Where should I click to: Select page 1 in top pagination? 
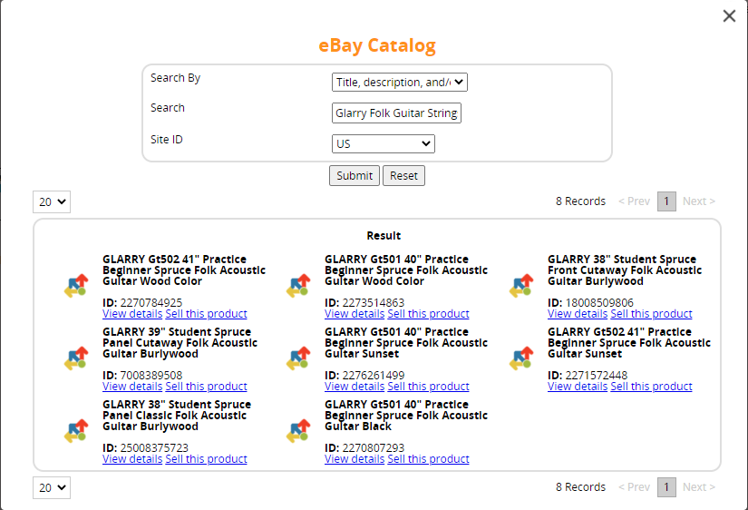[x=666, y=201]
